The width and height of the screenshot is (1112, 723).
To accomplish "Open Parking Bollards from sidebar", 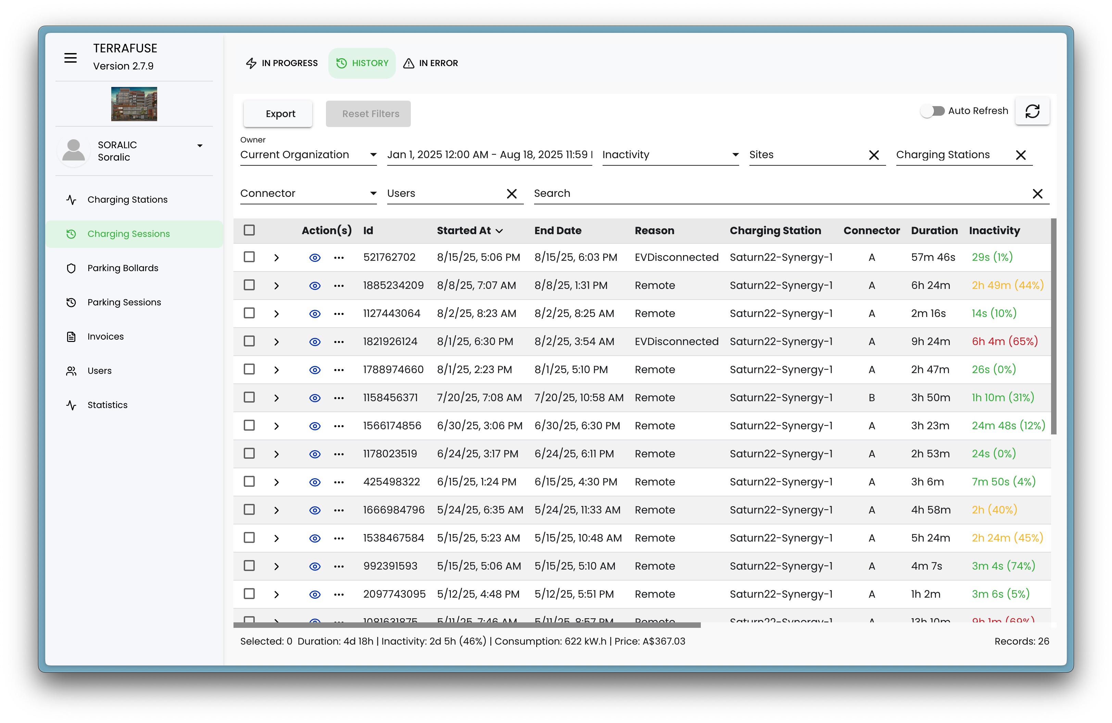I will click(x=123, y=268).
